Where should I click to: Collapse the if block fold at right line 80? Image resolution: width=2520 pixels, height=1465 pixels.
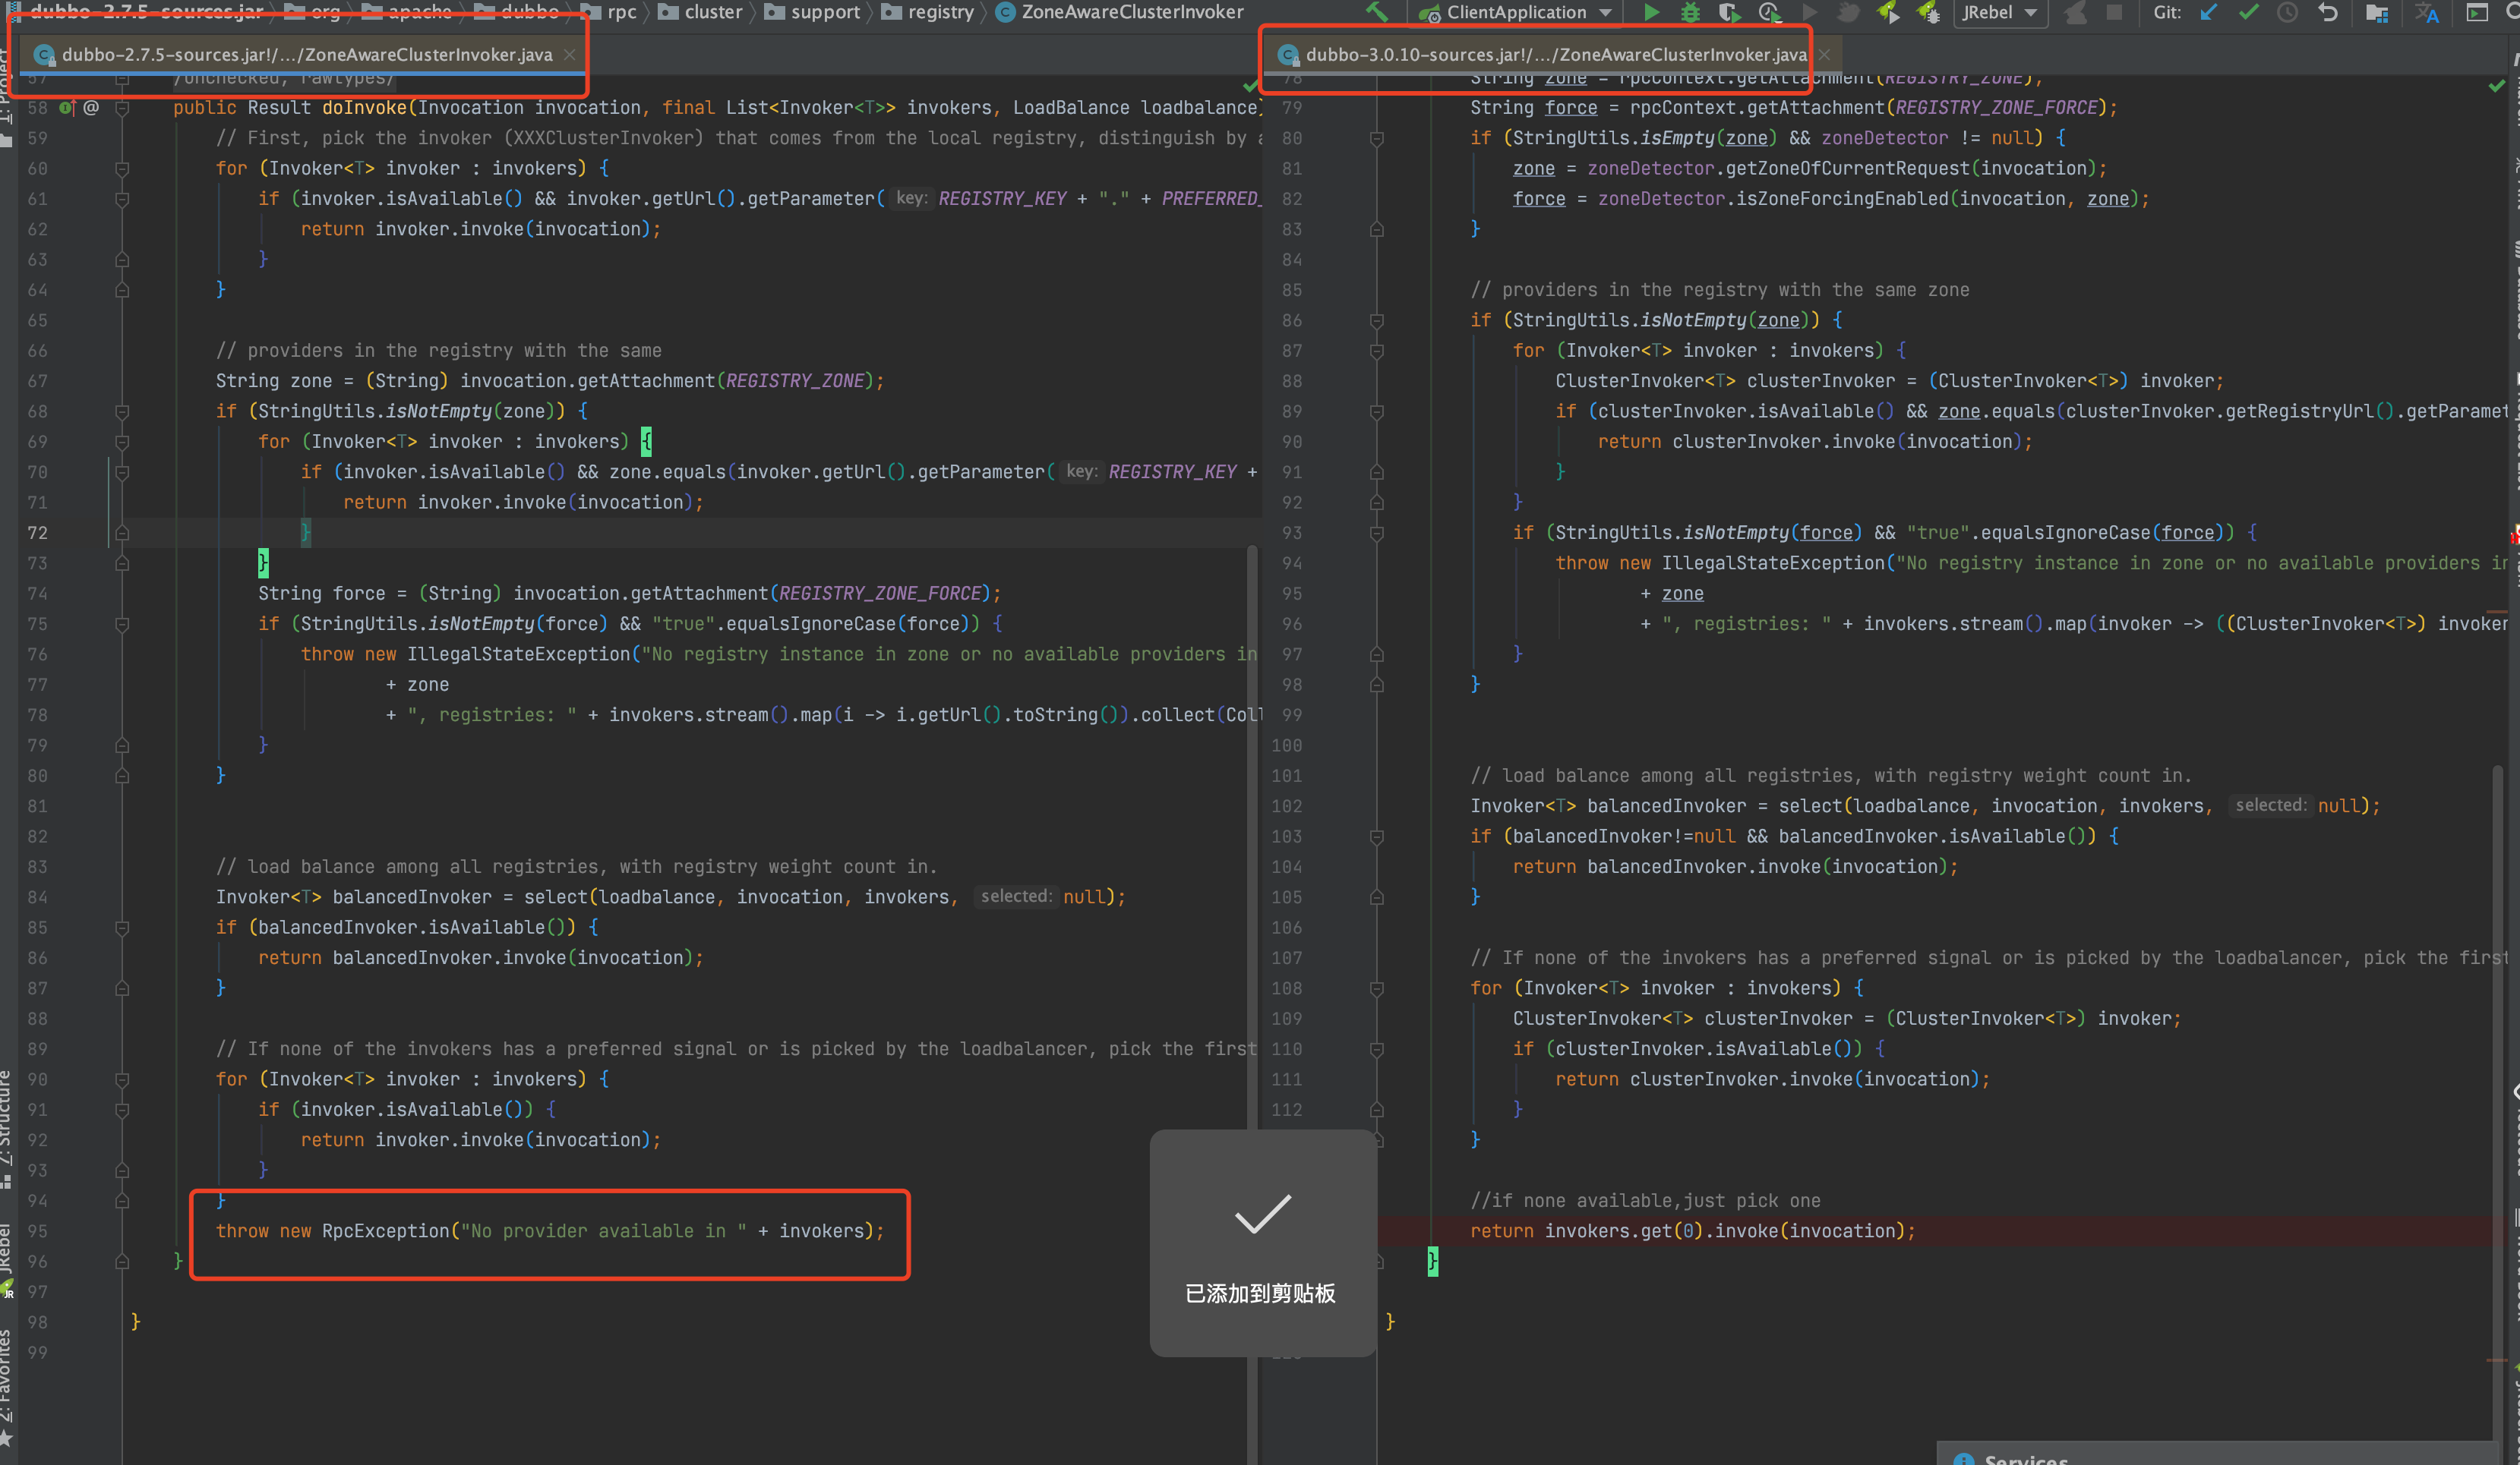(x=1377, y=138)
